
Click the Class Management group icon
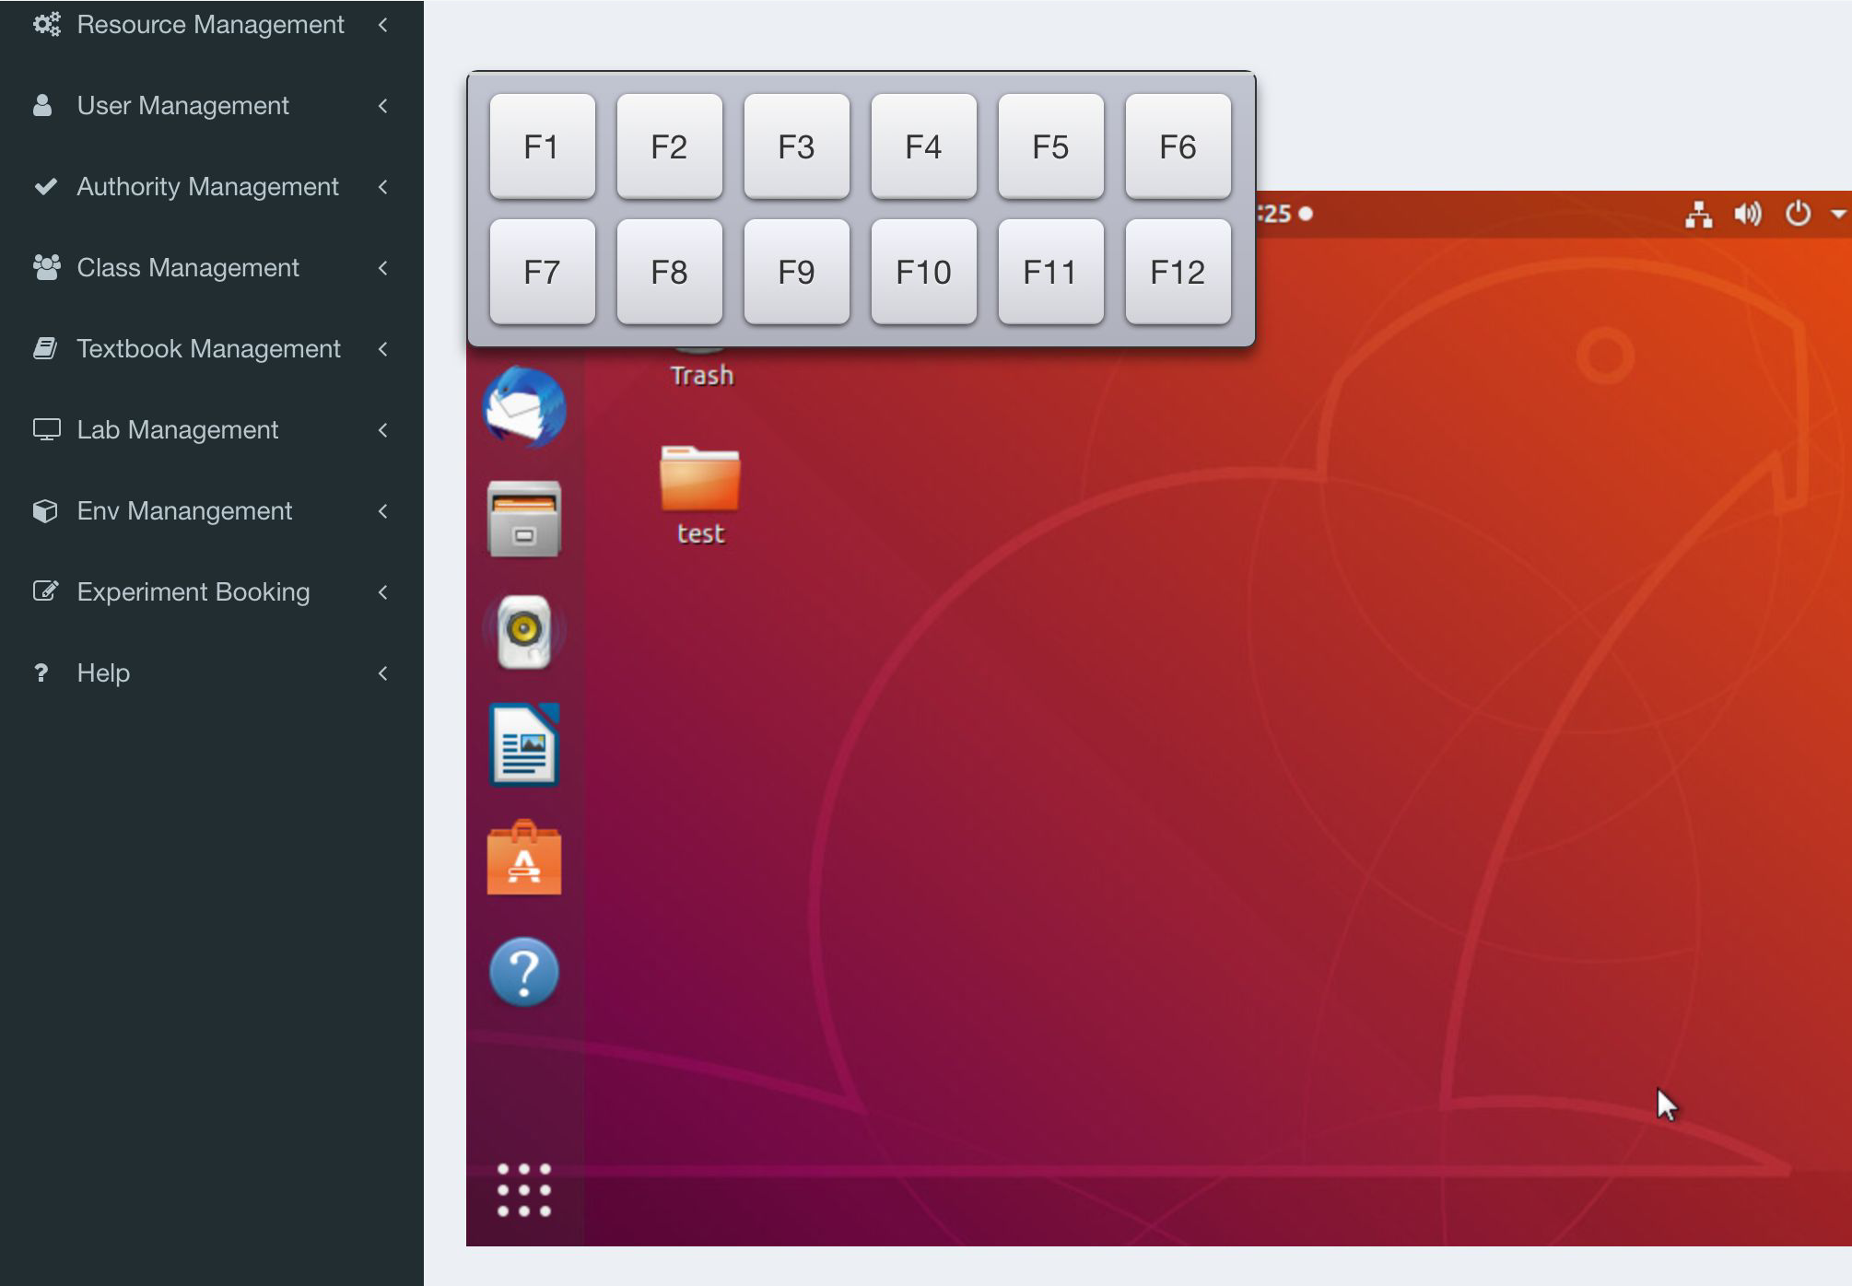coord(46,267)
